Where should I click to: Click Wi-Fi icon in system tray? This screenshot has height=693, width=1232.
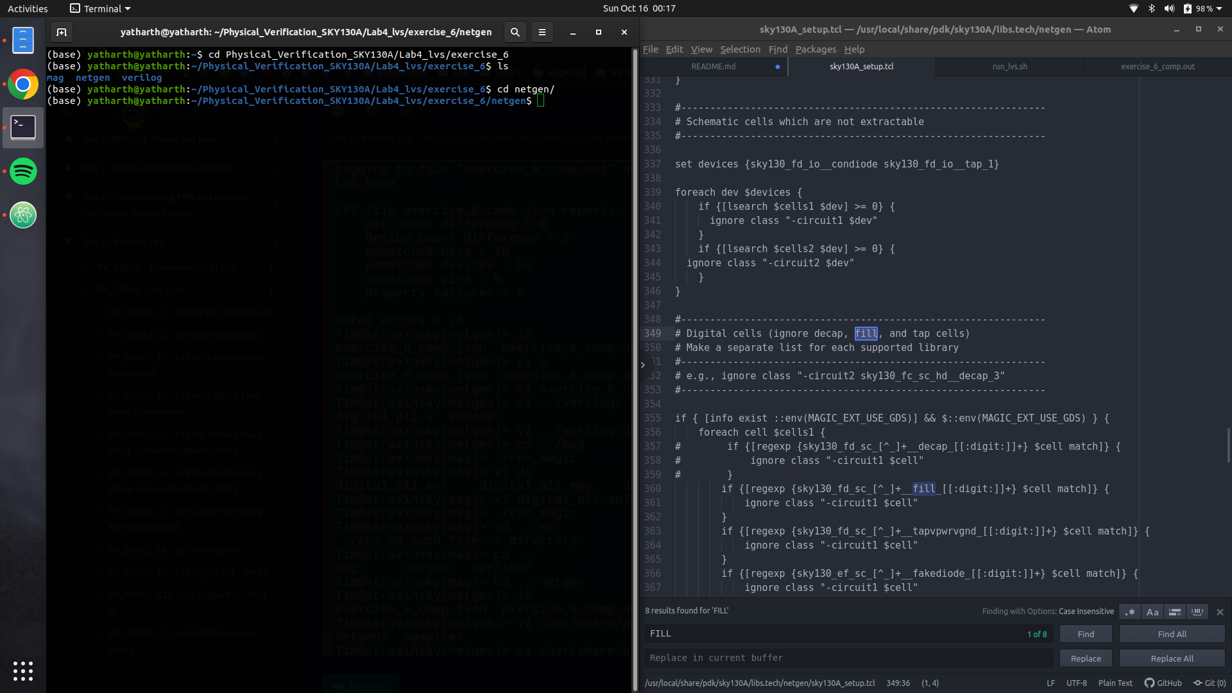[x=1134, y=8]
